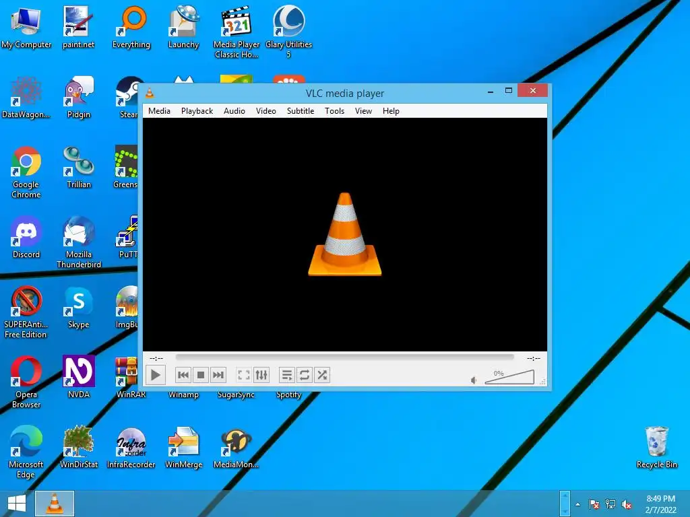The image size is (690, 517).
Task: Click muted speaker tray icon
Action: click(x=627, y=505)
